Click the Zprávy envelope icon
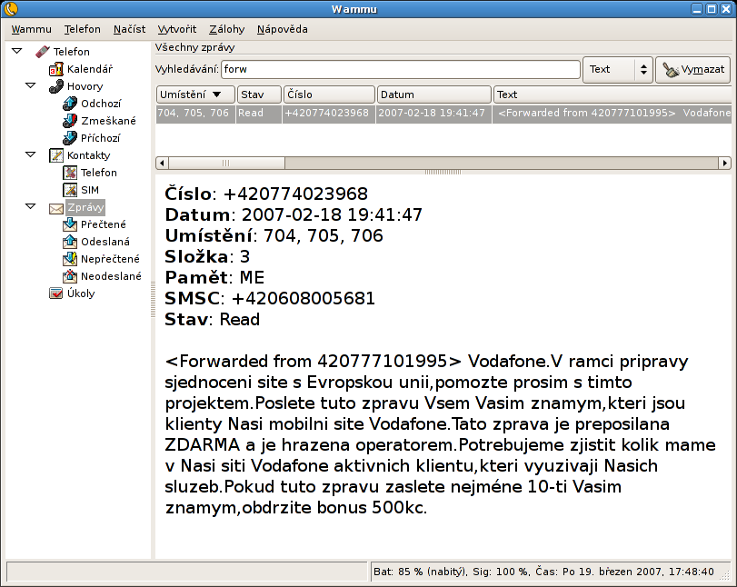The image size is (737, 587). (x=56, y=208)
